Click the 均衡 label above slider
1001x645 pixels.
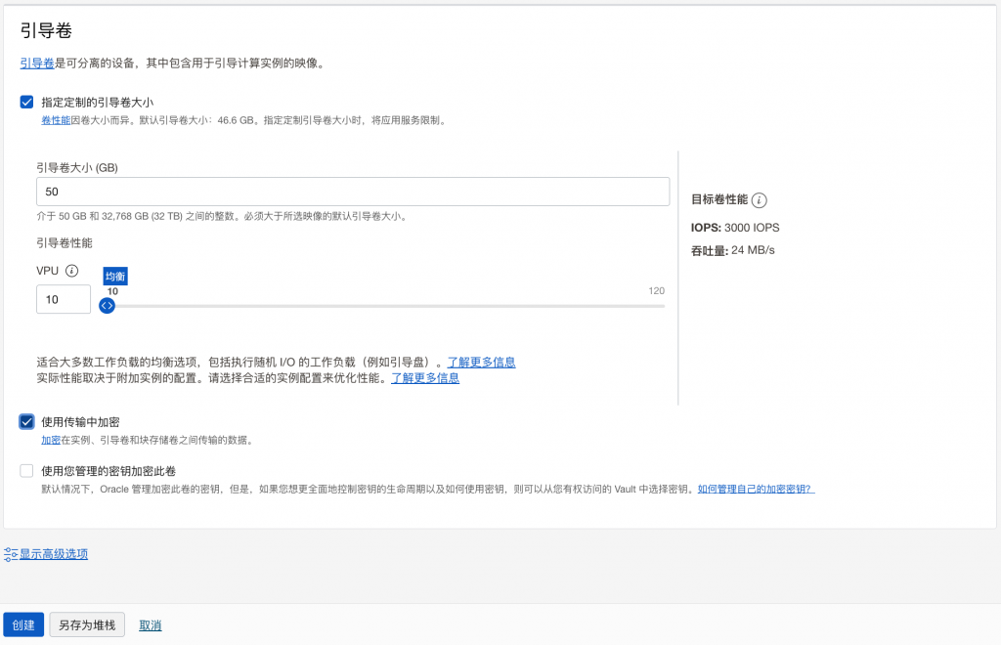115,277
